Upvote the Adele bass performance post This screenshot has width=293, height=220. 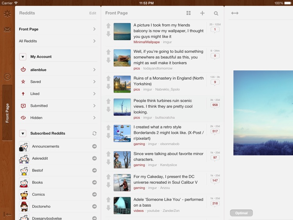point(108,200)
